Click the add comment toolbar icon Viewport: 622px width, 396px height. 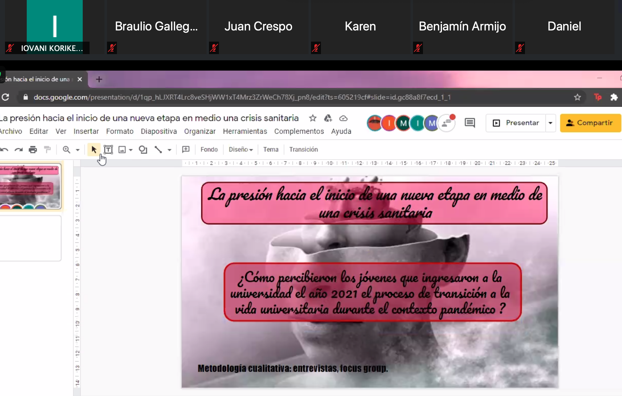tap(186, 150)
